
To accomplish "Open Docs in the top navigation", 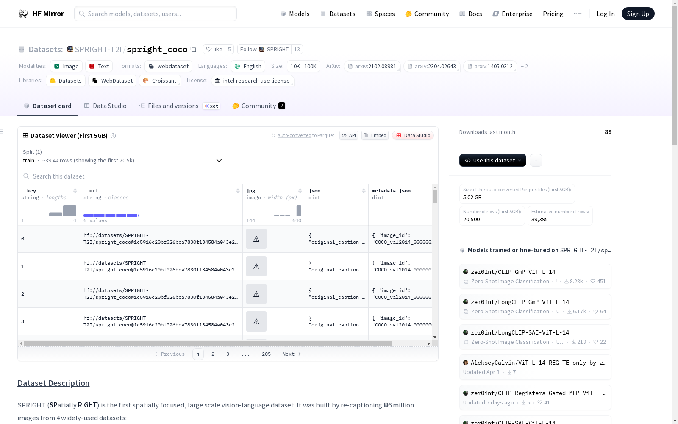I will coord(470,14).
